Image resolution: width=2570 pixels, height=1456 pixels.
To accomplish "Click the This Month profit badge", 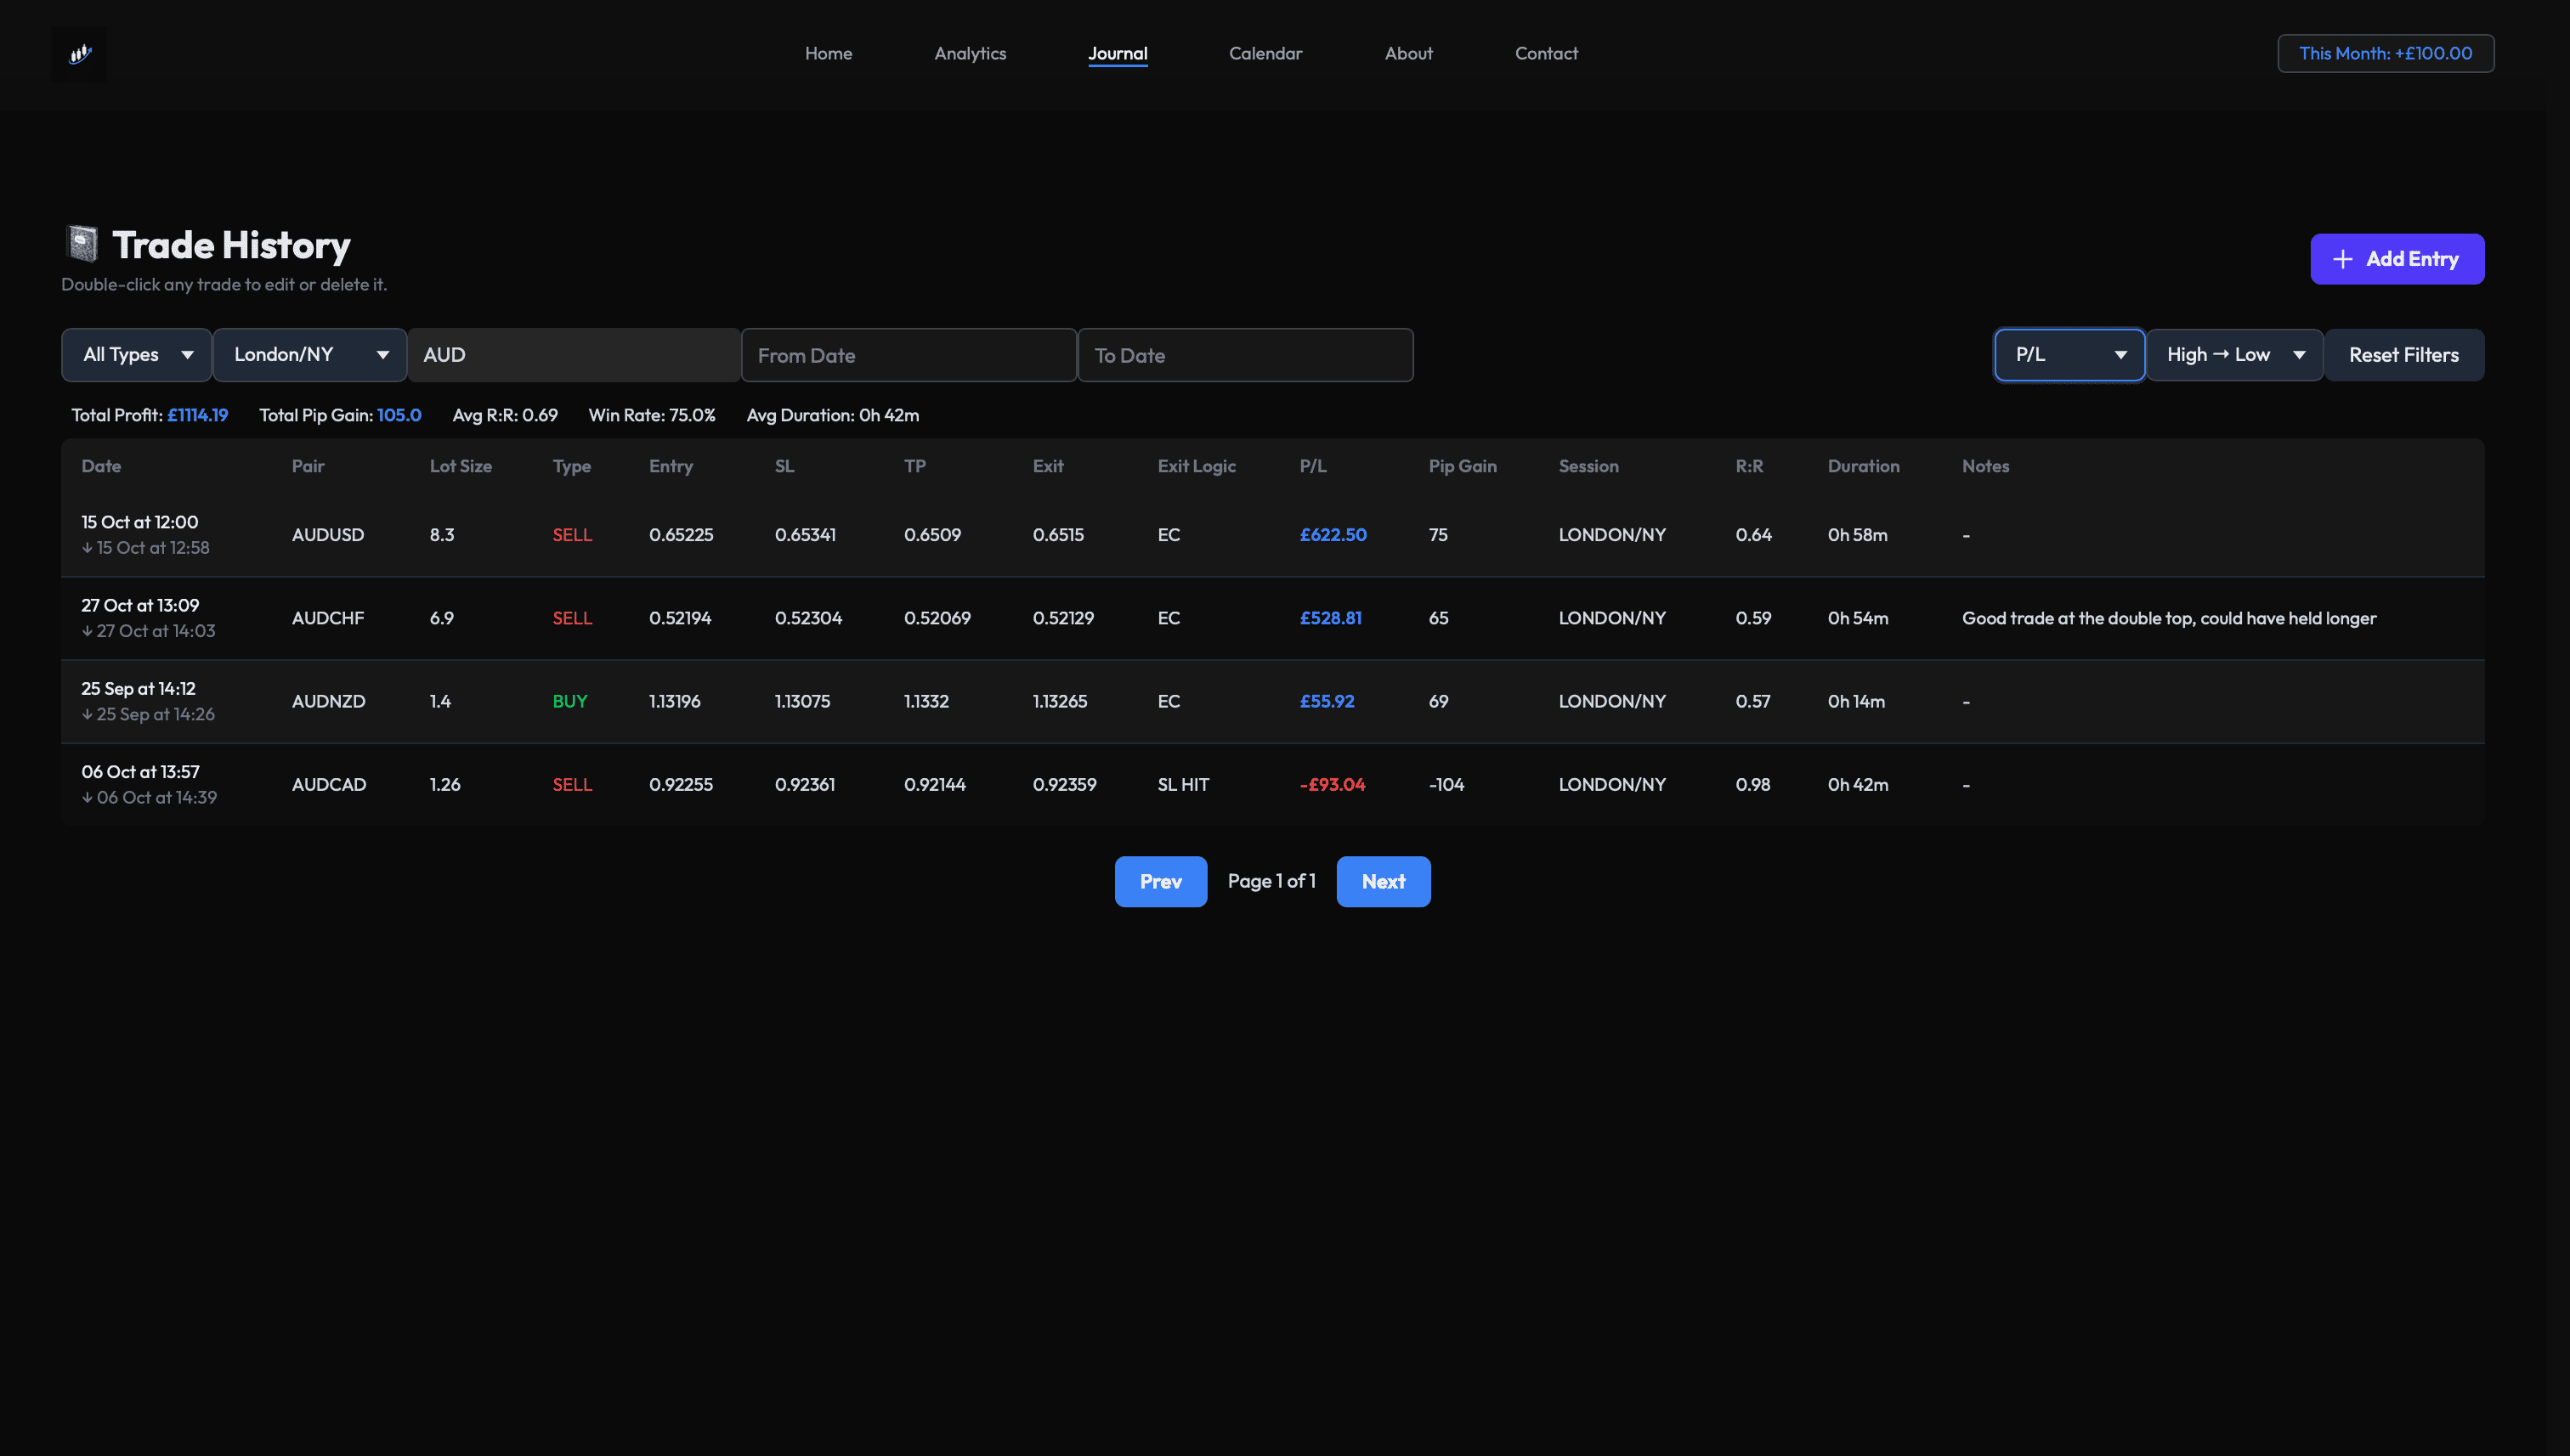I will 2384,54.
